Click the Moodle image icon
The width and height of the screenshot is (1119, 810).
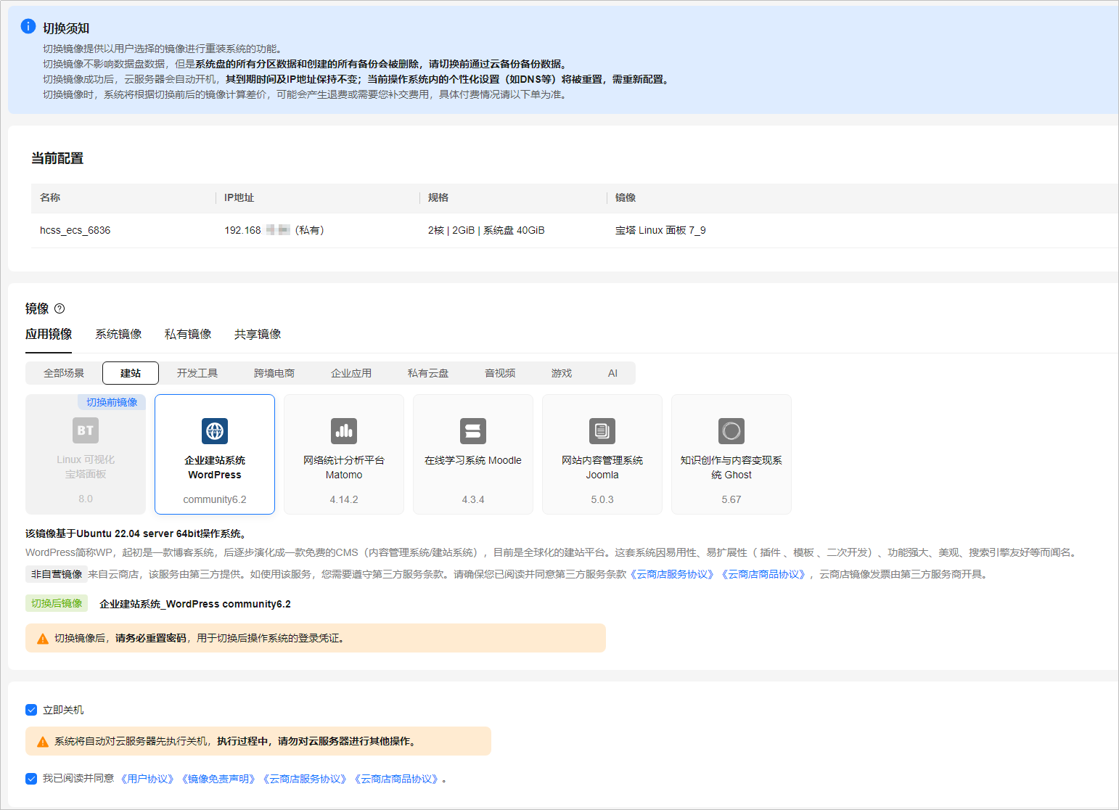(x=473, y=431)
